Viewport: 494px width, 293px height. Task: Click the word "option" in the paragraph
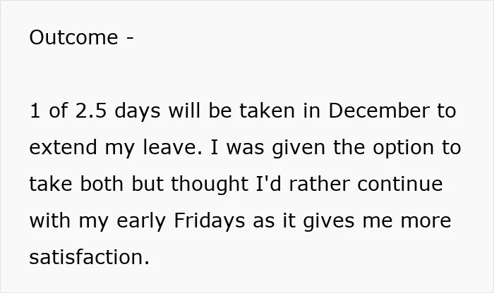[404, 148]
